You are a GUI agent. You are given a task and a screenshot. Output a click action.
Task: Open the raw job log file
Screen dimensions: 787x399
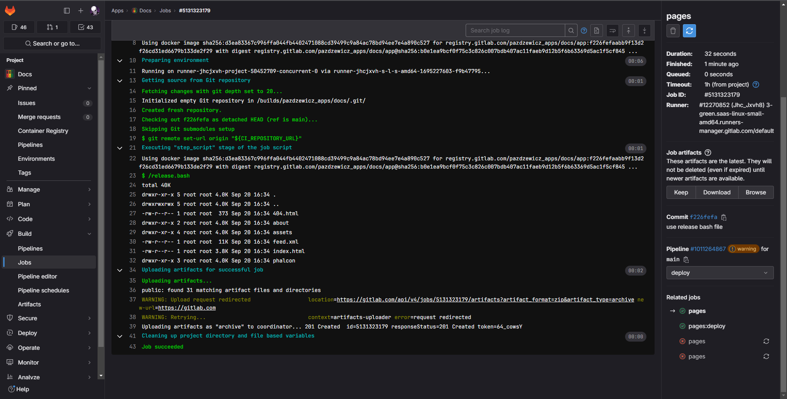coord(596,31)
